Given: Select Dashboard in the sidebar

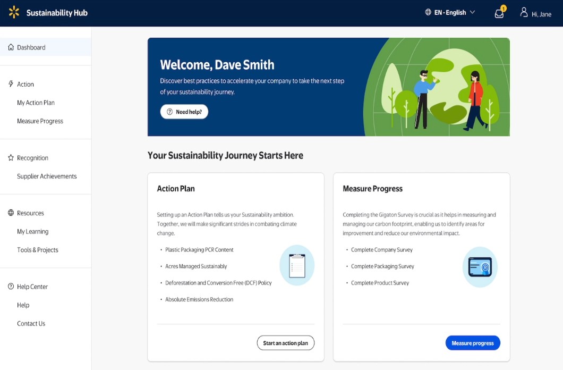Looking at the screenshot, I should pos(46,47).
